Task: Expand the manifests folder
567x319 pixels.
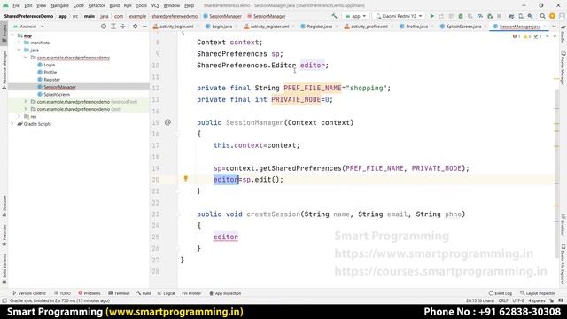Action: coord(19,43)
